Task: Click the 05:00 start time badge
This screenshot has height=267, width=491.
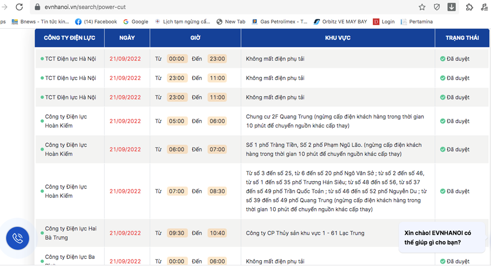Action: tap(177, 121)
